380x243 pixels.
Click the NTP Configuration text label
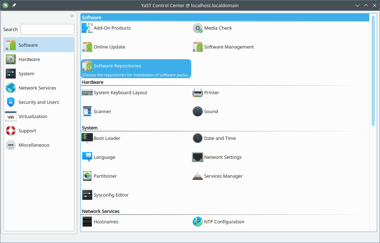224,222
